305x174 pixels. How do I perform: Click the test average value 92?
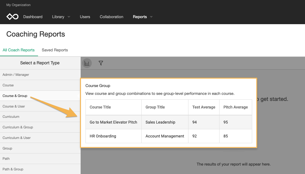pos(194,136)
